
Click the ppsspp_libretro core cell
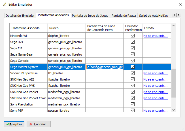pyautogui.click(x=66, y=110)
